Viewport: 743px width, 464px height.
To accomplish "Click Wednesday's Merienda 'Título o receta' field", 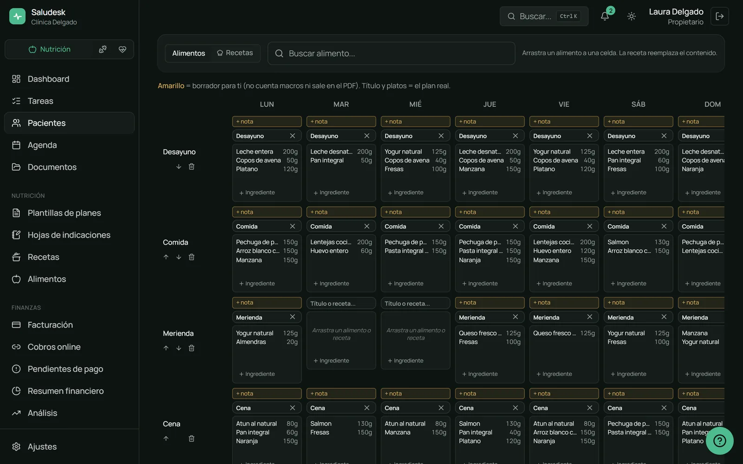I will click(416, 303).
